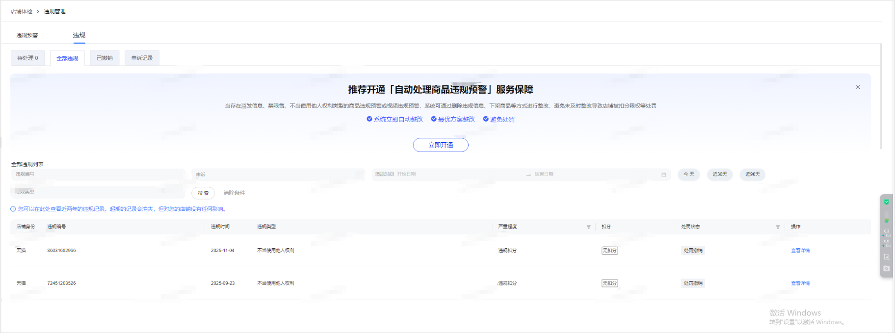The image size is (895, 333).
Task: Select the 近30天 quick date filter
Action: click(x=719, y=175)
